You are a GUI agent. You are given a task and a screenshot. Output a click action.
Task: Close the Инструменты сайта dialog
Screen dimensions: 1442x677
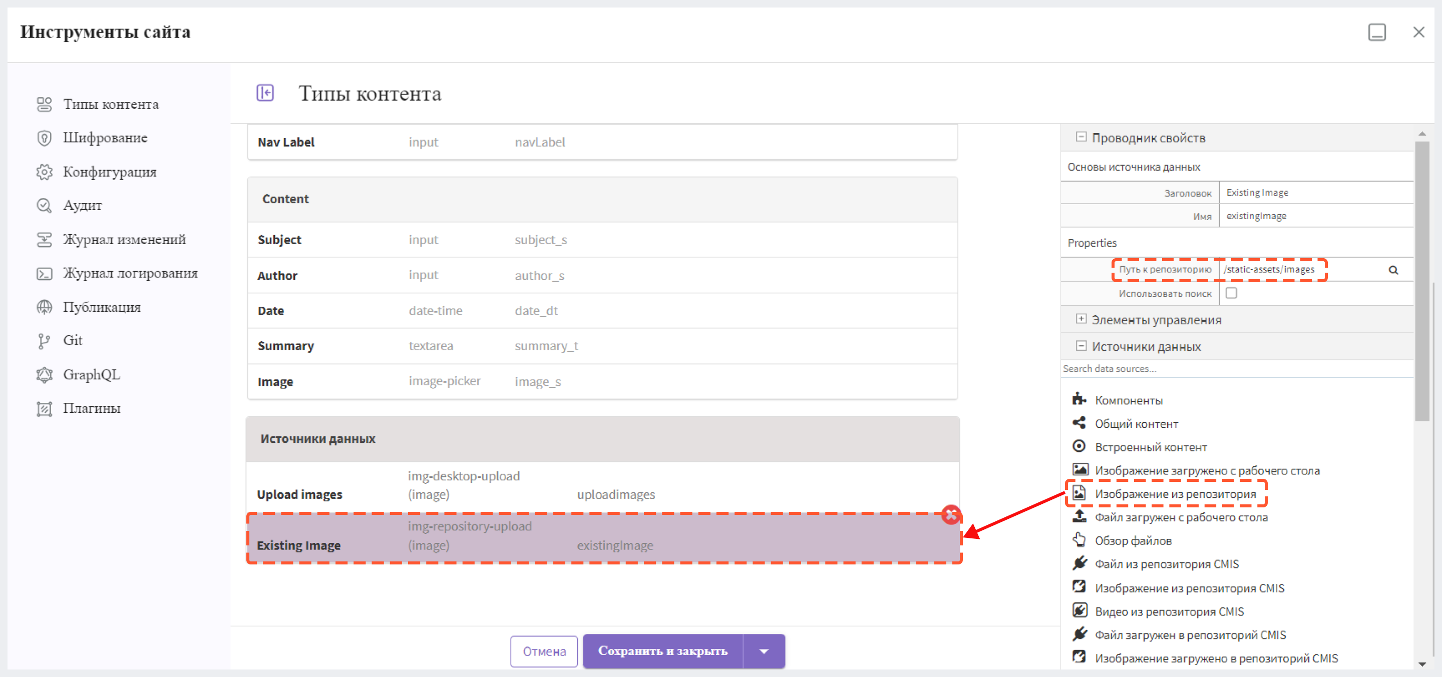coord(1418,32)
